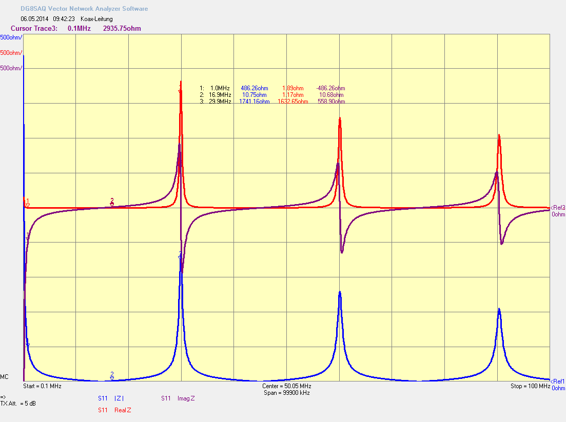The image size is (566, 422).
Task: Click blue '1741.16ohm' value in marker table
Action: pos(255,102)
